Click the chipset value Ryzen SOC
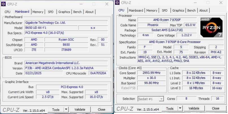 tap(66, 40)
